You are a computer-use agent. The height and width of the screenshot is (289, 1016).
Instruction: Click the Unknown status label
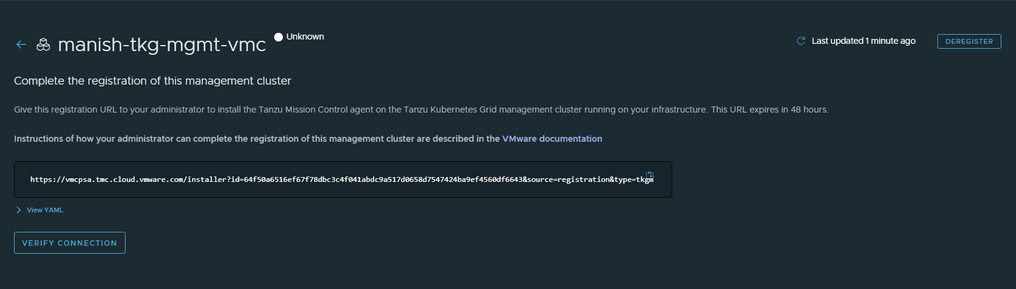point(305,37)
